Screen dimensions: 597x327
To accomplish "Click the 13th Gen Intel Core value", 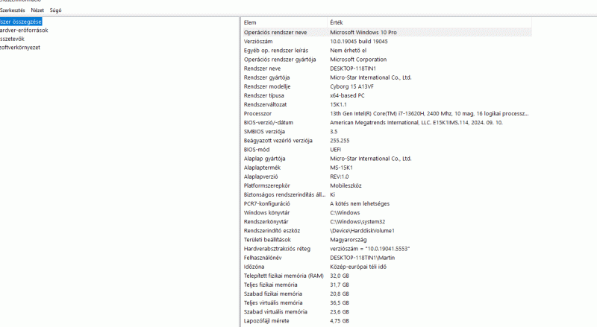I will [x=429, y=114].
